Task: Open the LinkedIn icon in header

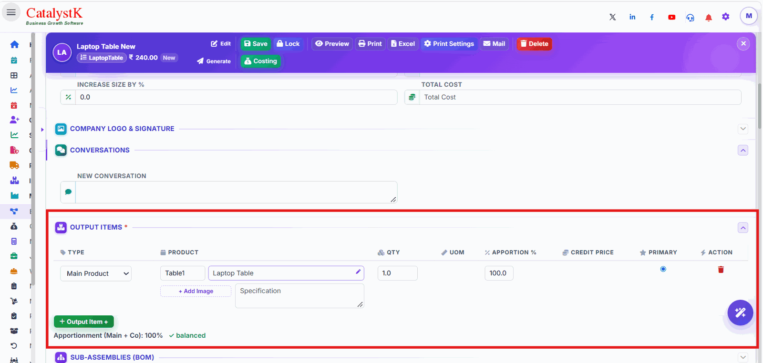Action: click(632, 17)
